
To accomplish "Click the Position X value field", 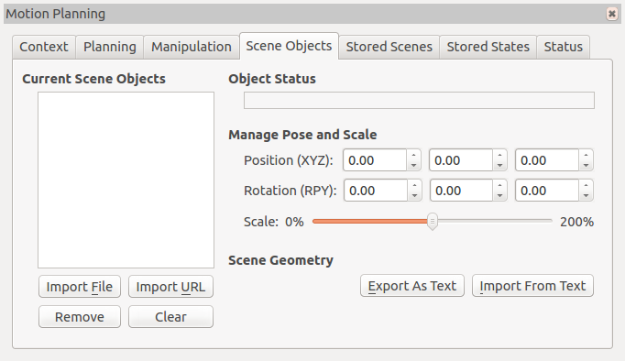I will coord(375,160).
